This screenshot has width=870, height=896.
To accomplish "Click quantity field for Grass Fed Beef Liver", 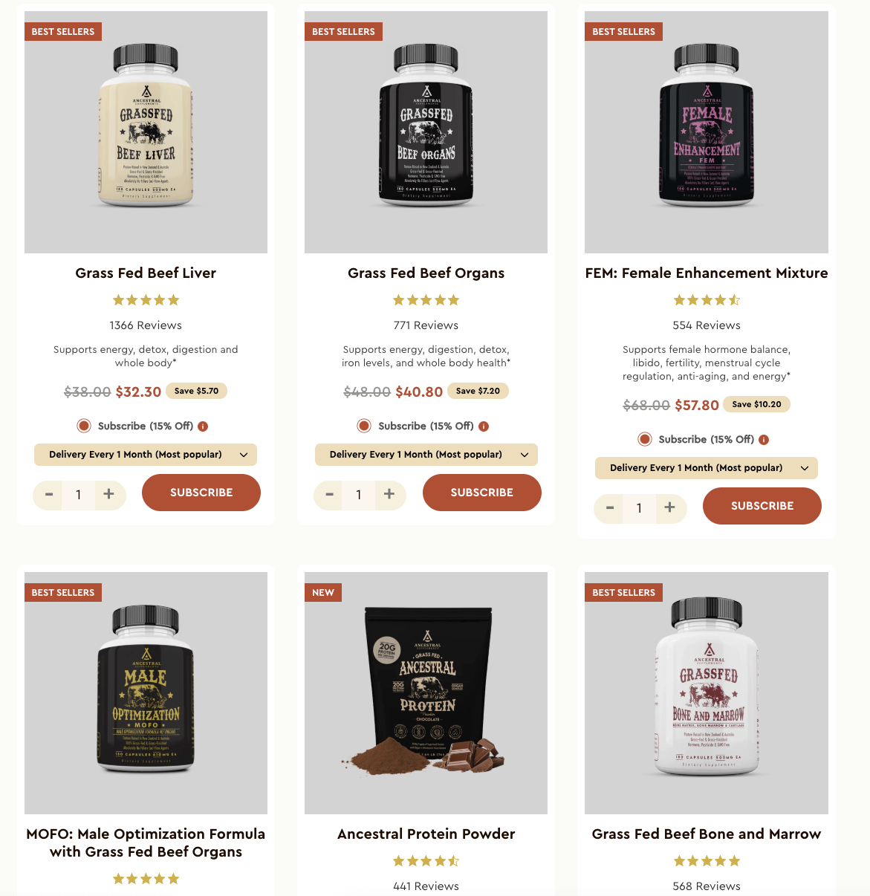I will pos(78,495).
